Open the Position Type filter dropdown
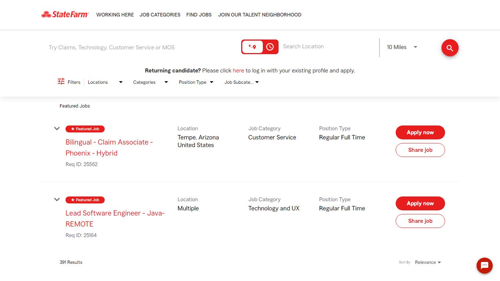Image resolution: width=500 pixels, height=281 pixels. [x=196, y=82]
